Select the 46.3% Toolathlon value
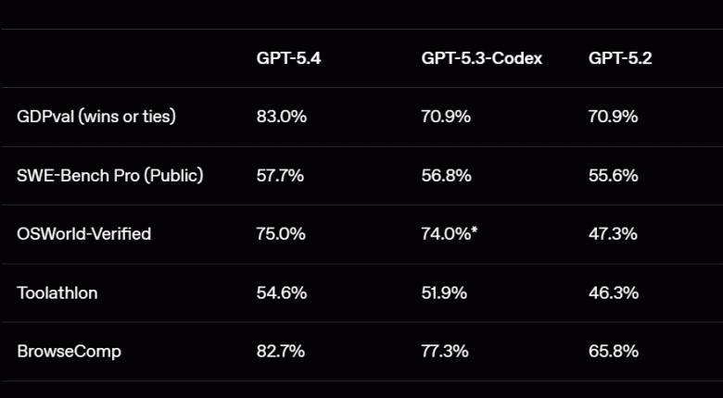 tap(613, 292)
